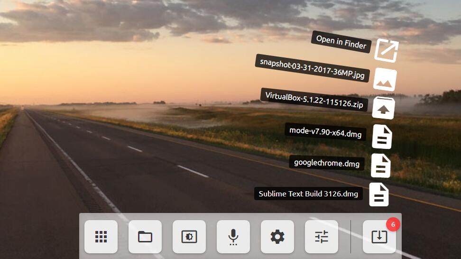
Task: Activate the microphone button
Action: pos(233,237)
